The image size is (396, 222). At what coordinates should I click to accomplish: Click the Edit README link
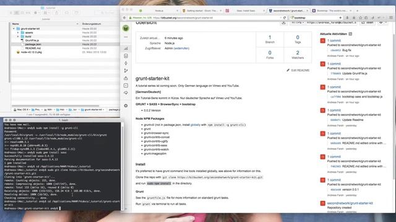(x=300, y=70)
